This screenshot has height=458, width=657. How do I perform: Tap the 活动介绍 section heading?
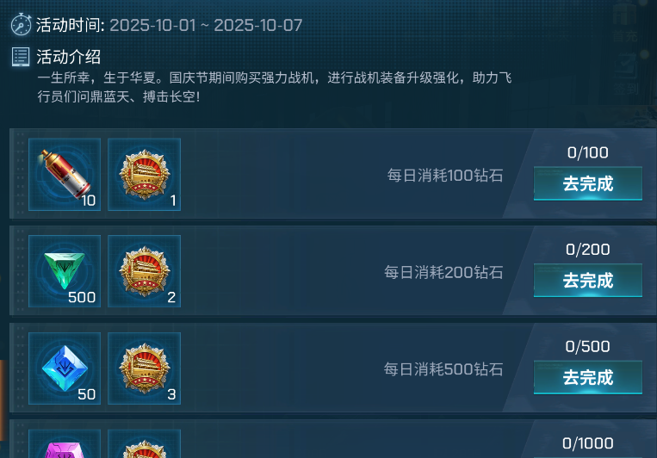click(68, 57)
